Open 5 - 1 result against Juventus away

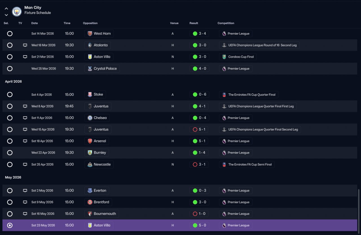[199, 129]
